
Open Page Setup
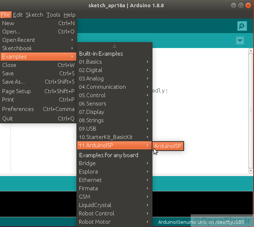tap(39, 91)
